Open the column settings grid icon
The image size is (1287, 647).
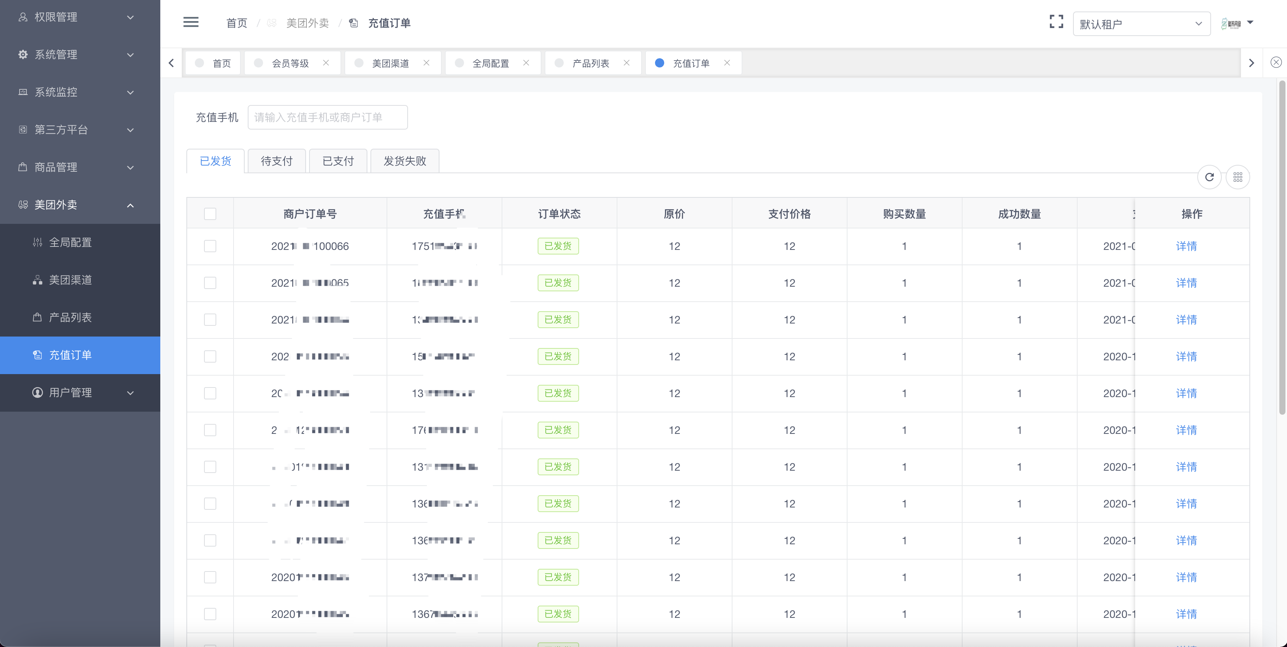[1238, 177]
